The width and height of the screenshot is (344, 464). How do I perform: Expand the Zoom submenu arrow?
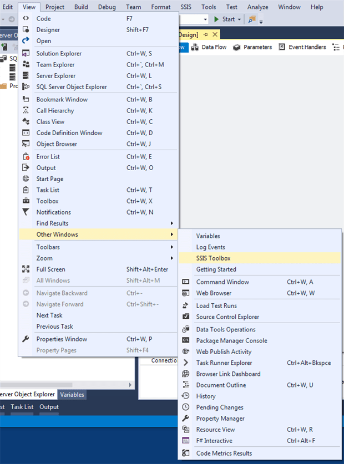[x=172, y=258]
